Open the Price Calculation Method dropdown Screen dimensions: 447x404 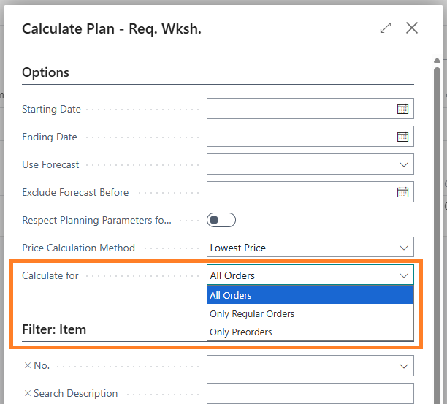(x=404, y=248)
